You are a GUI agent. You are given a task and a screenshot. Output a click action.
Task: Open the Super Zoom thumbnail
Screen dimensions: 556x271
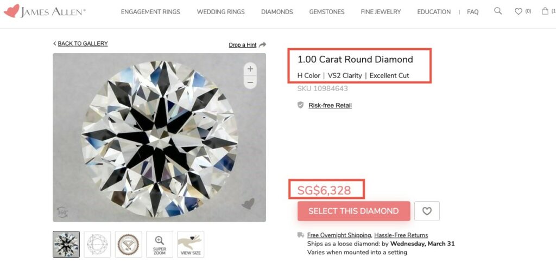160,244
